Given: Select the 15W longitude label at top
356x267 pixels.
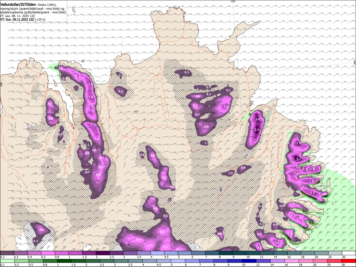Looking at the screenshot, I should pos(233,1).
